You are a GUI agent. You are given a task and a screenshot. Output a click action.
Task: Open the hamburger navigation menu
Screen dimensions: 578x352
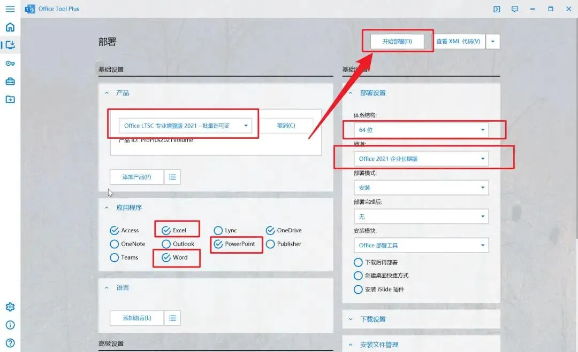point(10,9)
